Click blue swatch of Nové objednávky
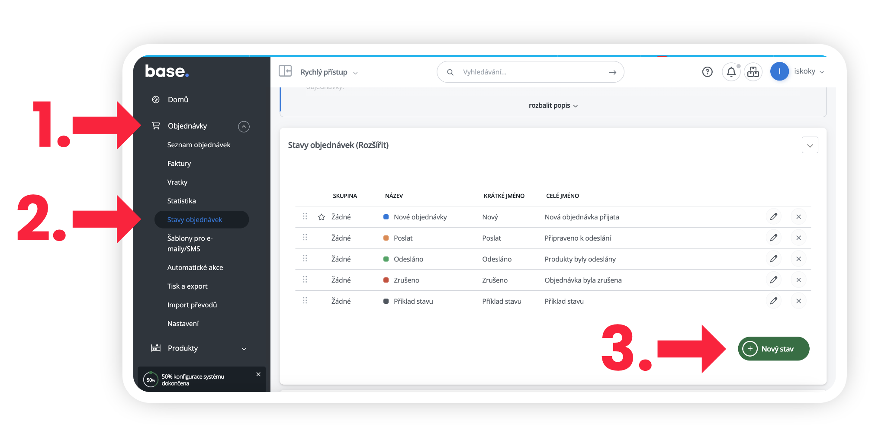Viewport: 891px width, 447px height. tap(386, 217)
